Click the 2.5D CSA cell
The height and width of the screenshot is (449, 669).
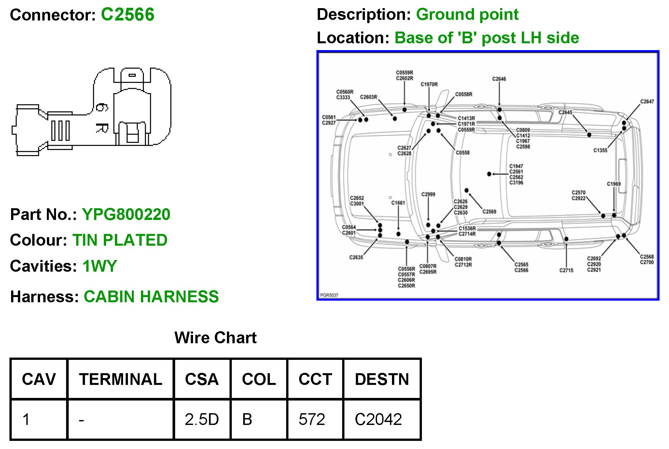pos(202,419)
